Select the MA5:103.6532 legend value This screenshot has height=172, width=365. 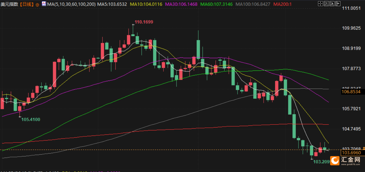(113, 4)
